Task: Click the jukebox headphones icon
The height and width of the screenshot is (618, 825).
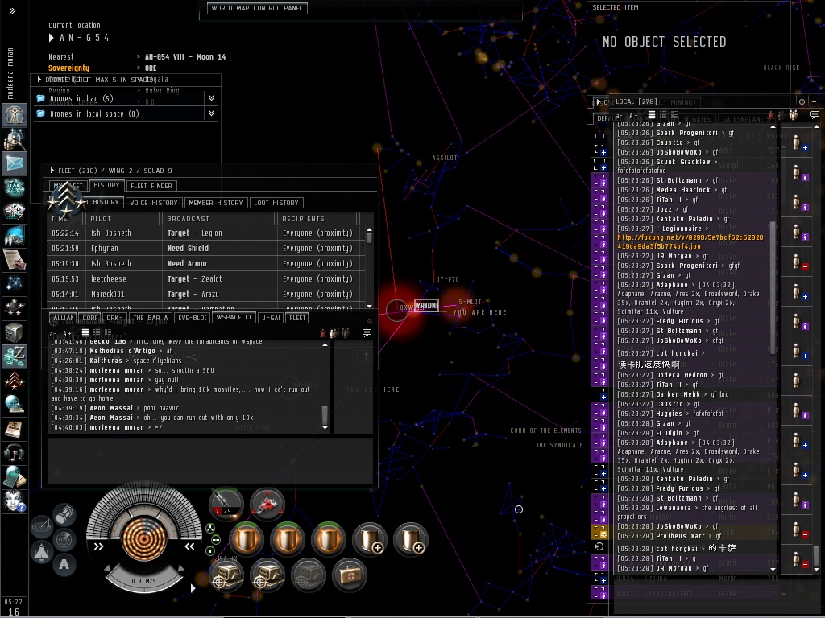Action: pyautogui.click(x=14, y=452)
